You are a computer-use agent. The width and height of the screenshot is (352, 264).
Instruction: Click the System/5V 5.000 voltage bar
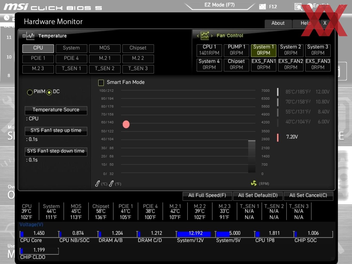coord(234,234)
